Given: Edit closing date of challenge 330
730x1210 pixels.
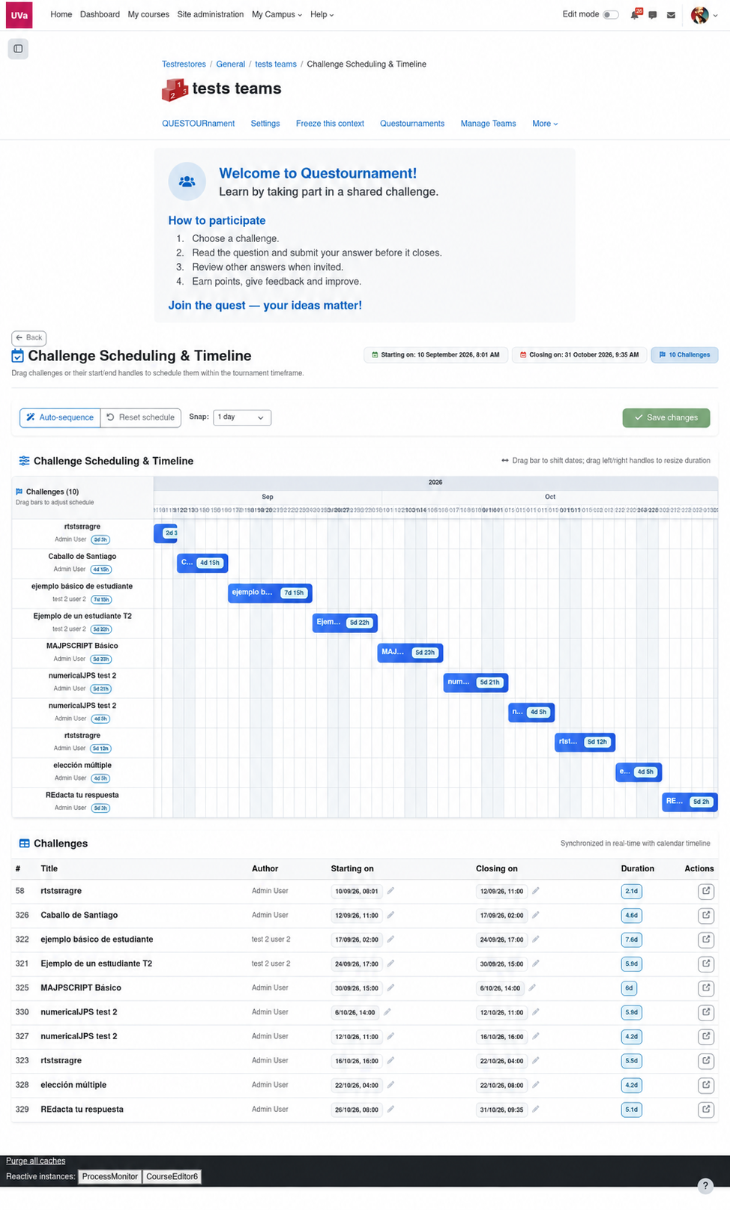Looking at the screenshot, I should [535, 1012].
